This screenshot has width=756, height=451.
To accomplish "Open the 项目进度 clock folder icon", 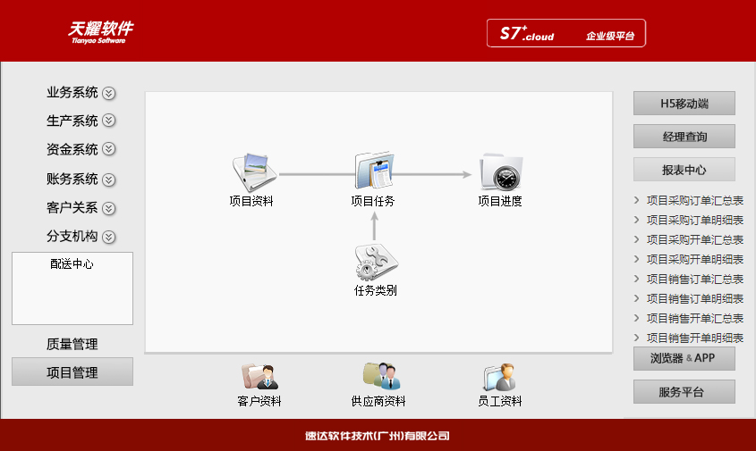I will (500, 170).
